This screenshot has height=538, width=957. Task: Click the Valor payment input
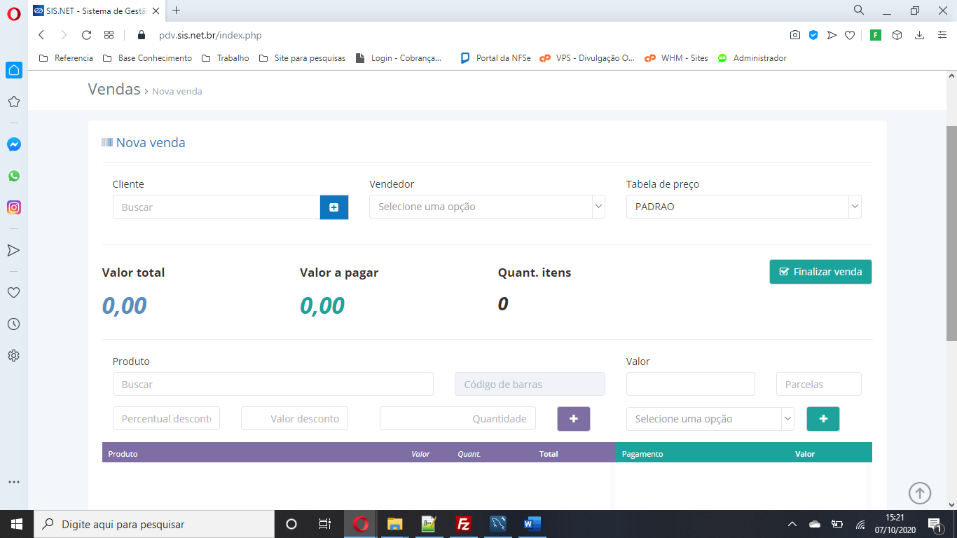[x=691, y=384]
